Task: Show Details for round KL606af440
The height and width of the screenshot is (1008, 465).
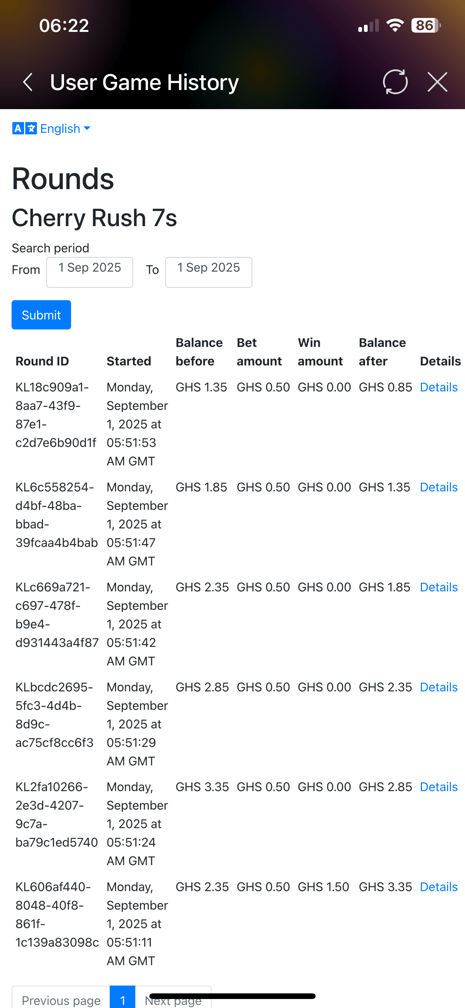Action: [x=438, y=887]
